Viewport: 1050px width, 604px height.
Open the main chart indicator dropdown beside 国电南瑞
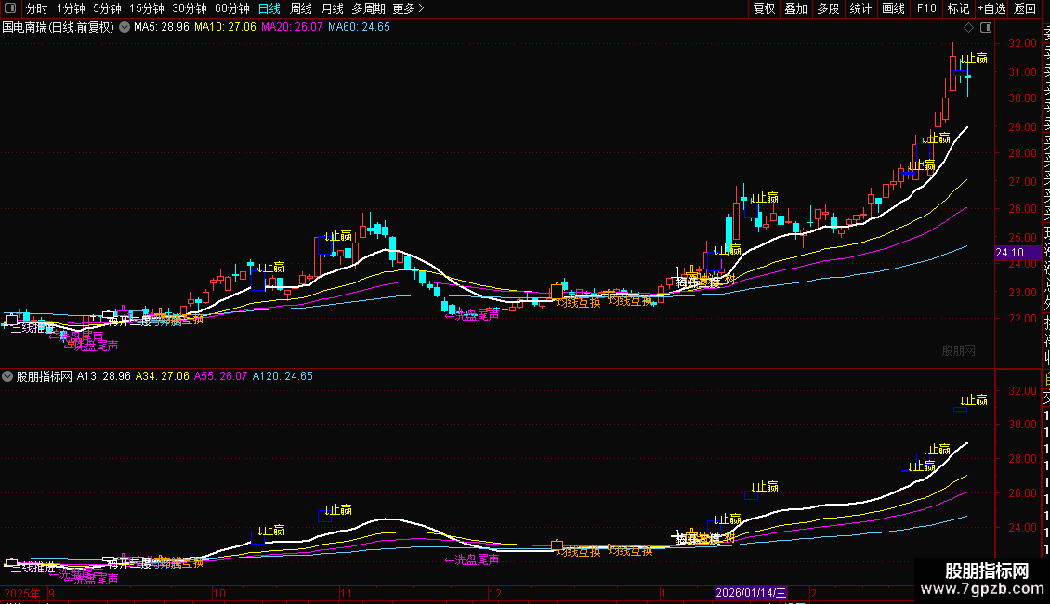[125, 28]
